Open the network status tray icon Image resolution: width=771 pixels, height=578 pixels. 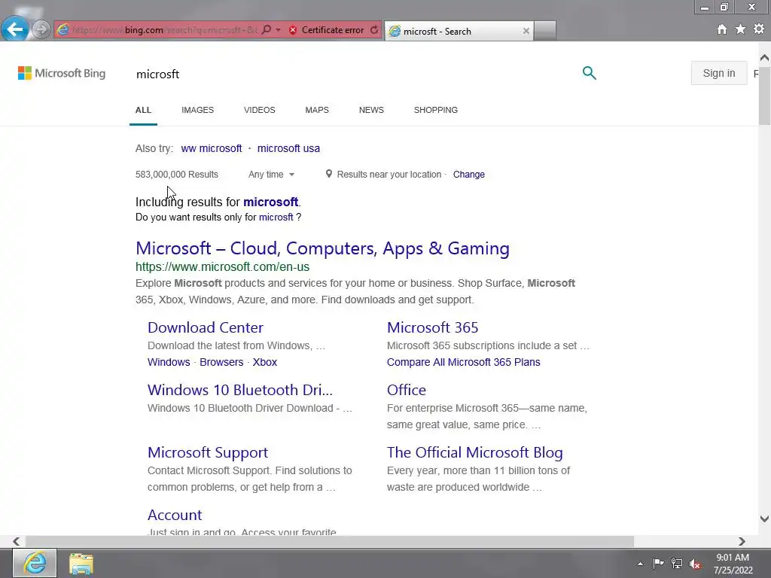click(x=677, y=564)
